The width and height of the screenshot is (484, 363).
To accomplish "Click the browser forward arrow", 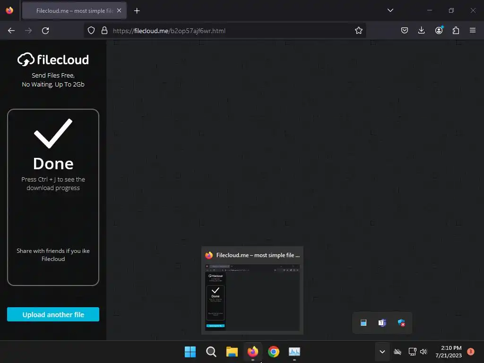I will click(x=28, y=31).
